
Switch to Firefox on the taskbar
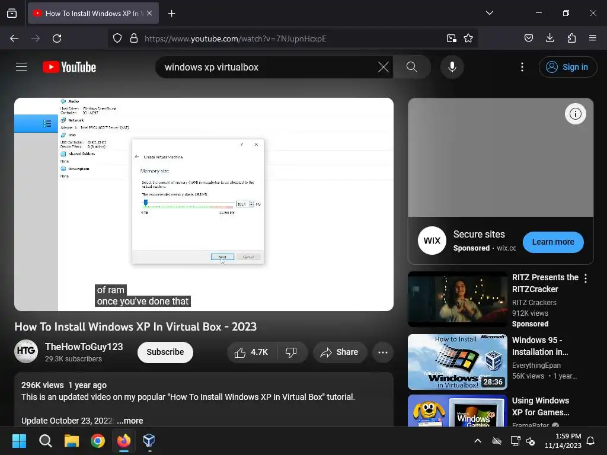124,441
